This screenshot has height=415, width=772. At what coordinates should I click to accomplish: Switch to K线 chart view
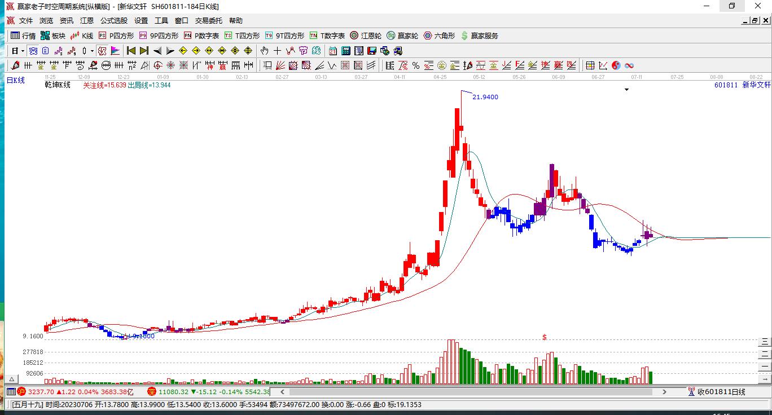82,36
